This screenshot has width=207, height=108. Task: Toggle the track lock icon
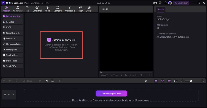[5, 95]
